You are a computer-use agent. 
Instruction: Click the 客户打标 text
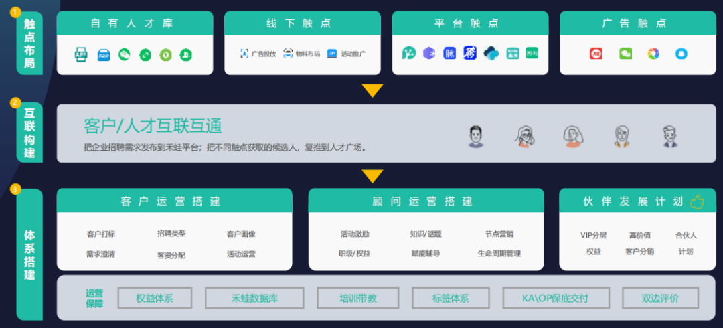coord(101,234)
